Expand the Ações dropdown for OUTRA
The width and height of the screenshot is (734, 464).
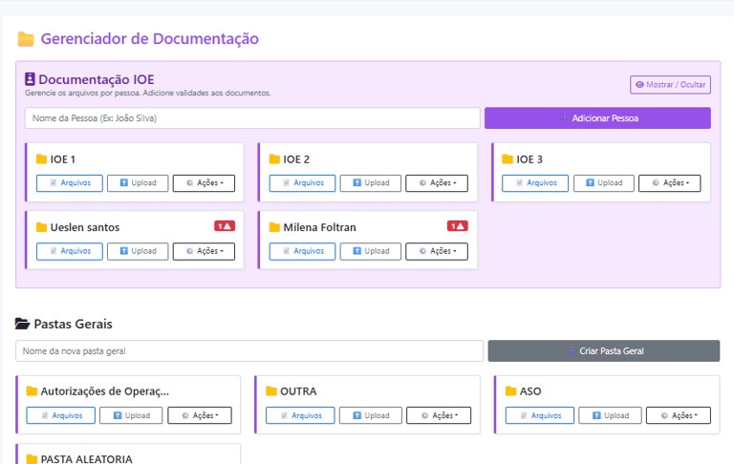point(439,415)
